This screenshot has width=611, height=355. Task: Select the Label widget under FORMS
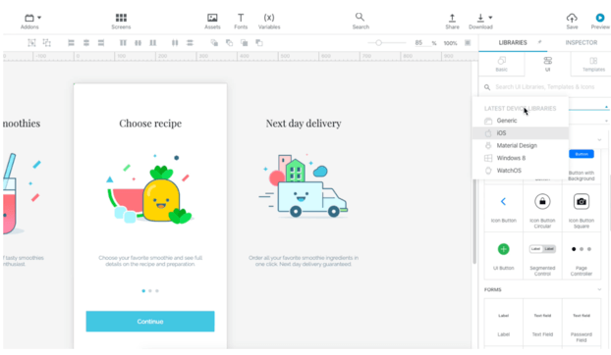(x=504, y=323)
